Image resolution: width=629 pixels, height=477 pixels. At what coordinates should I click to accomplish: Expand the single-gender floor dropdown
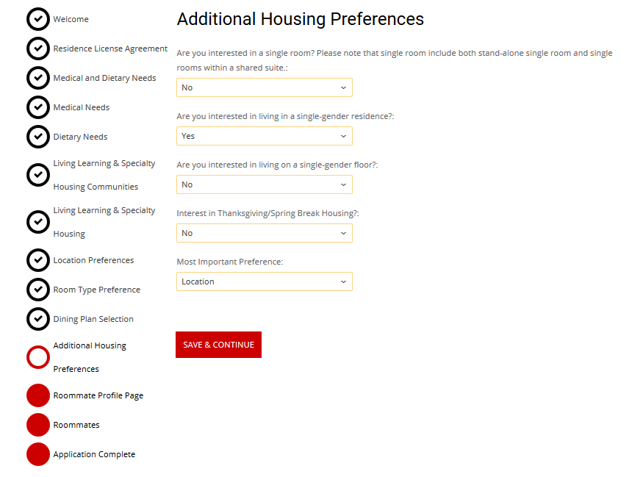click(265, 184)
